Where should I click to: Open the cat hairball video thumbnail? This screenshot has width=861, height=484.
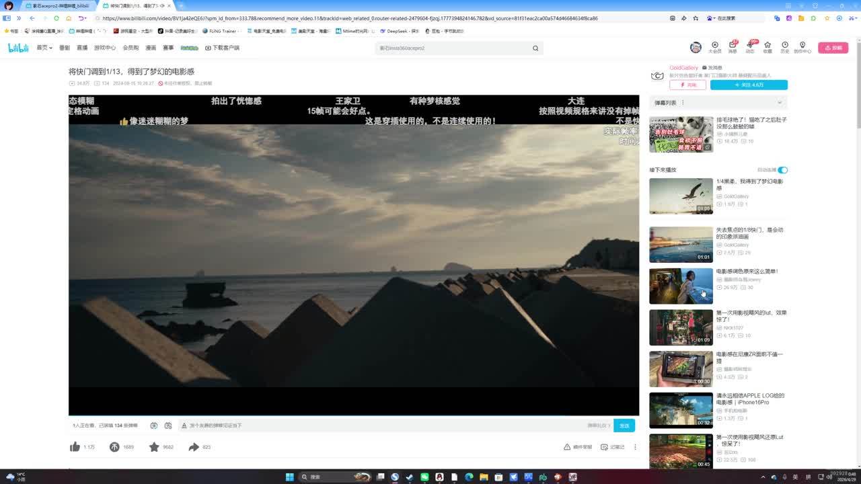tap(681, 134)
